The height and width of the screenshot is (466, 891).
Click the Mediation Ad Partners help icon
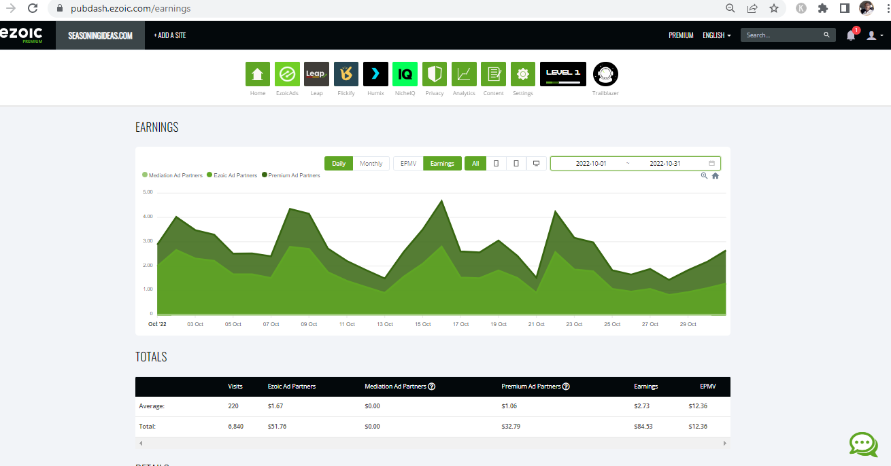point(432,387)
